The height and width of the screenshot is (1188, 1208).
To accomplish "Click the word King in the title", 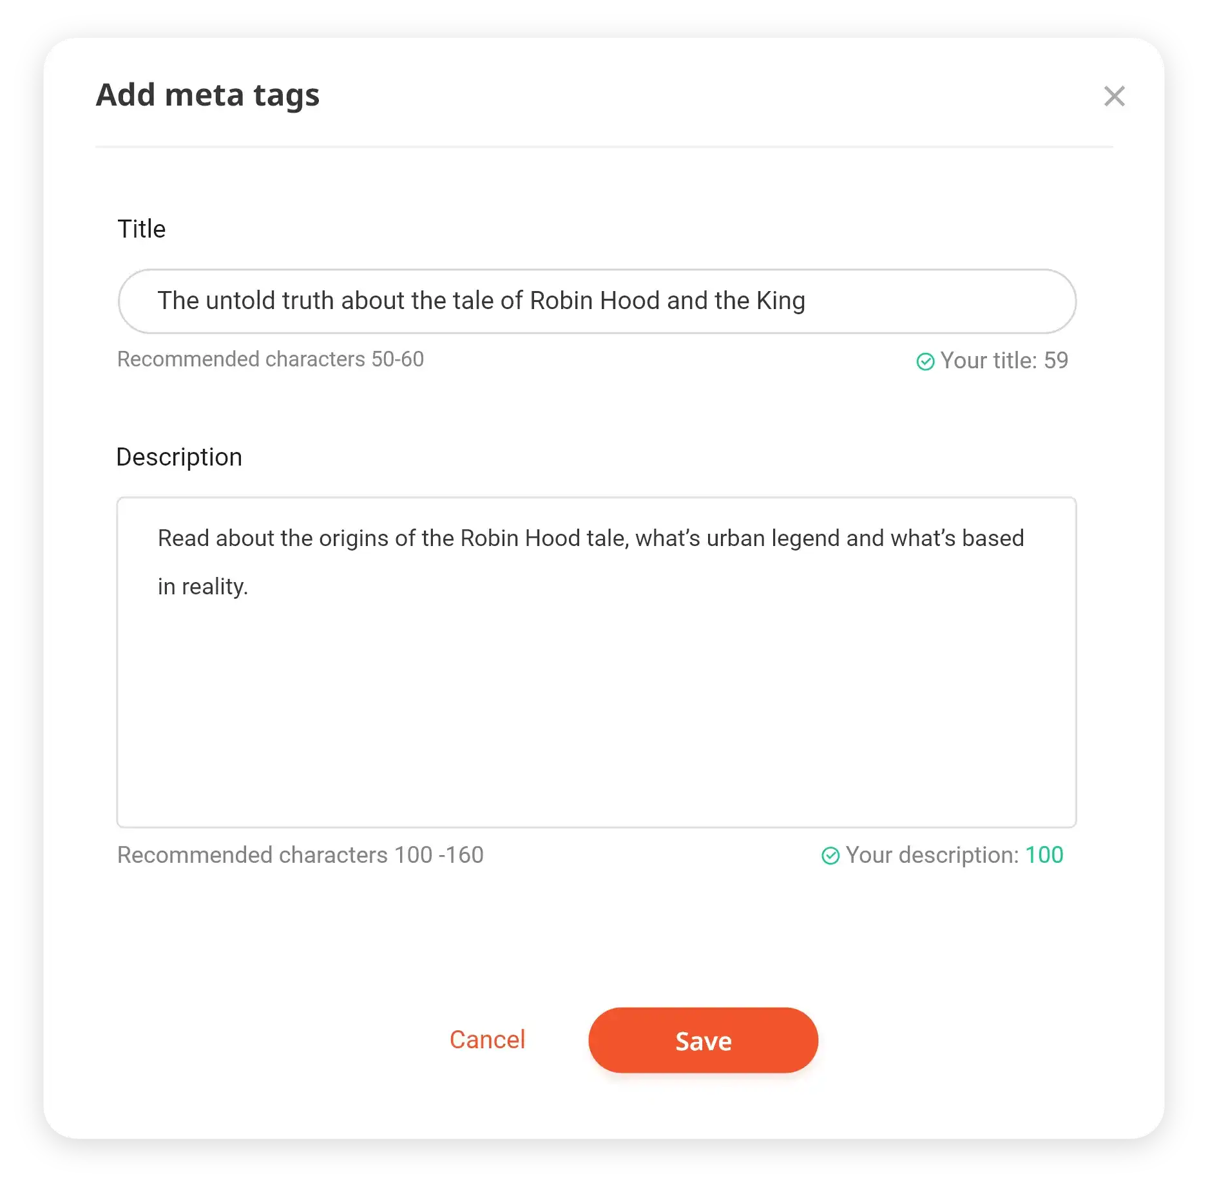I will pyautogui.click(x=781, y=301).
